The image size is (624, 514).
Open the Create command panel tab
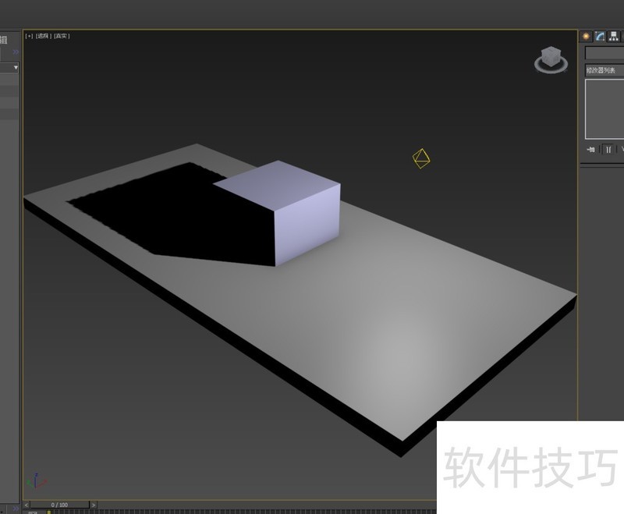point(586,37)
